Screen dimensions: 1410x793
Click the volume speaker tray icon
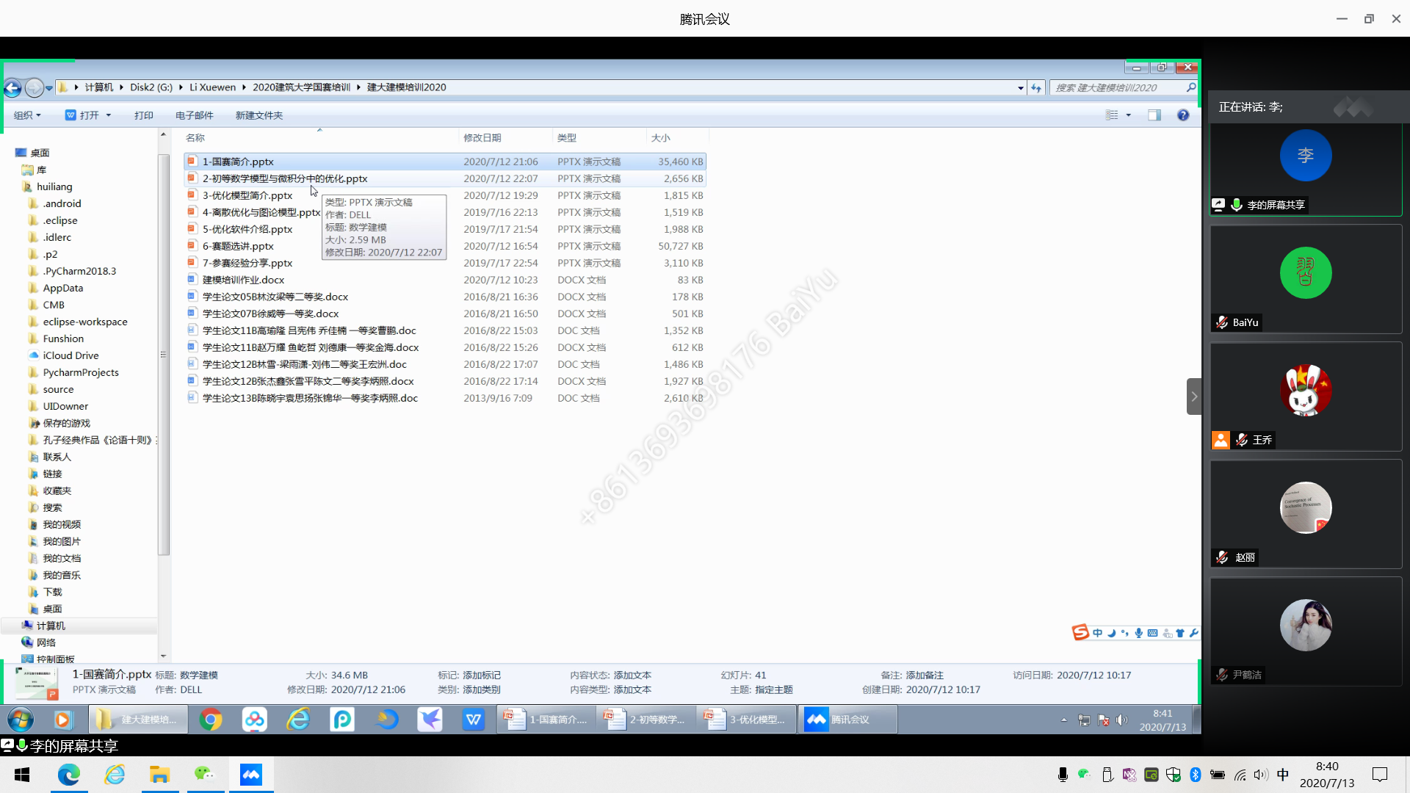[x=1261, y=775]
